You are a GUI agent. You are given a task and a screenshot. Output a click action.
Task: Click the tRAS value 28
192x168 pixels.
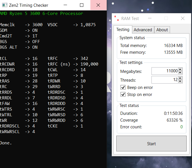click(35, 81)
